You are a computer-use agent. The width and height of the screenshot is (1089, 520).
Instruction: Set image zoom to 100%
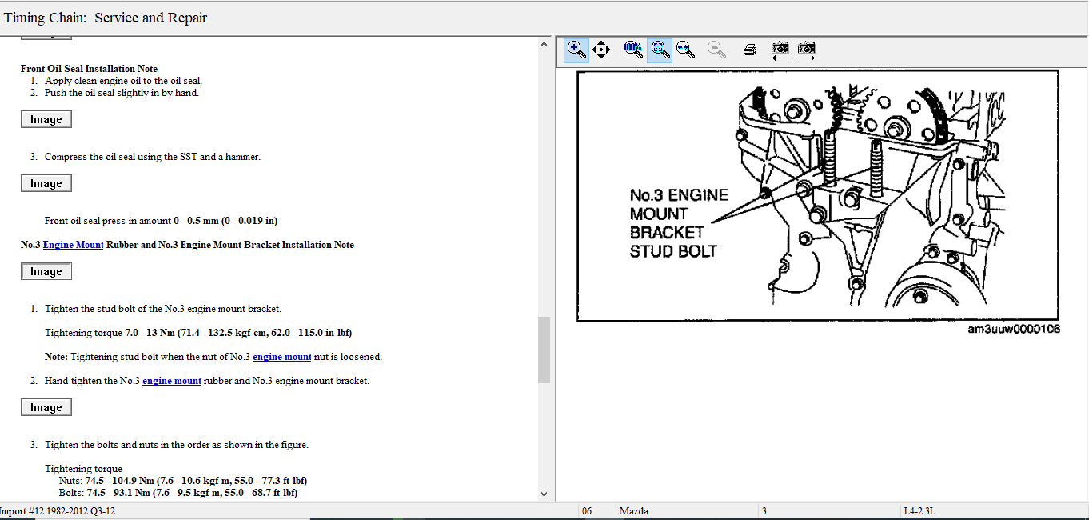coord(632,50)
